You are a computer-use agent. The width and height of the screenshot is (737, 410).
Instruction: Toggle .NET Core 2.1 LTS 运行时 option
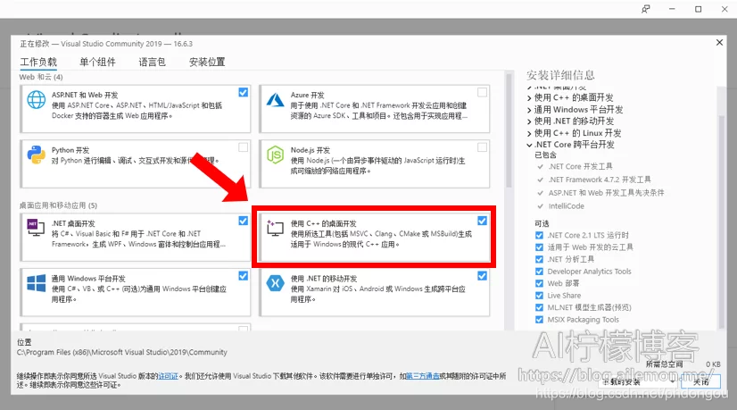click(x=539, y=235)
